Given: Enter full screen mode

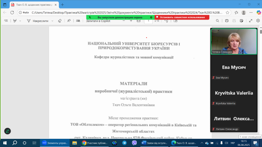Looking at the screenshot, I should point(251,21).
